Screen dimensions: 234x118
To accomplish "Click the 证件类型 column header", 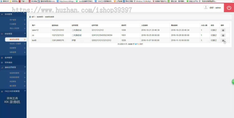I will [75, 25].
